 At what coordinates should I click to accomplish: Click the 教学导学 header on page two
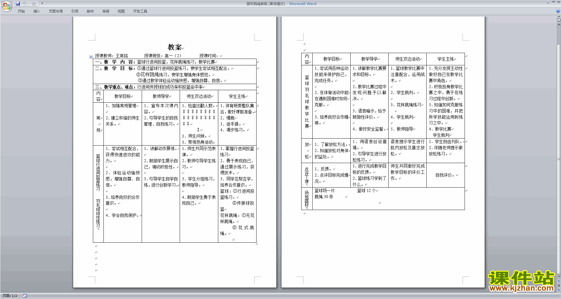click(x=369, y=59)
